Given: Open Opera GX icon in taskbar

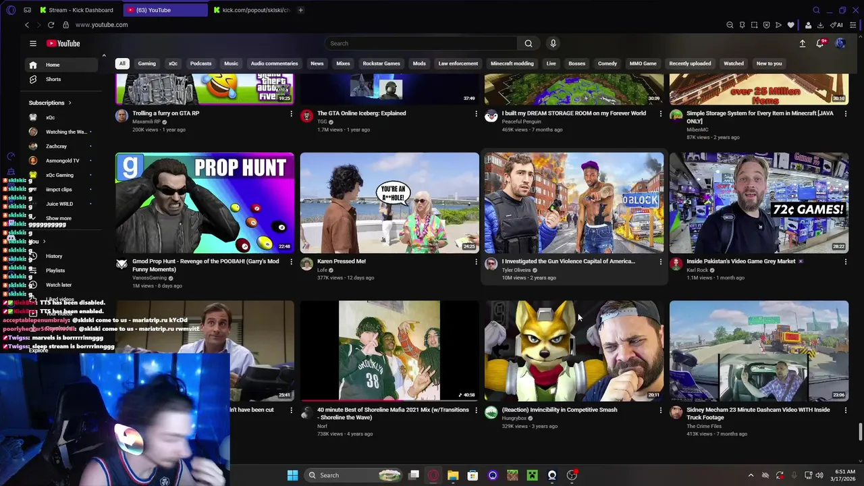Looking at the screenshot, I should (x=433, y=475).
